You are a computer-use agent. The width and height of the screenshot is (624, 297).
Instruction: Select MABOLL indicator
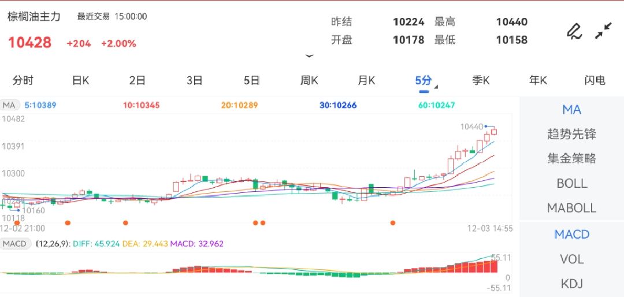(x=571, y=208)
